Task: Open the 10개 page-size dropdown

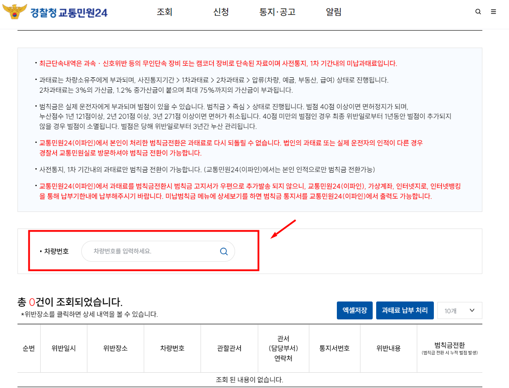Action: [459, 310]
